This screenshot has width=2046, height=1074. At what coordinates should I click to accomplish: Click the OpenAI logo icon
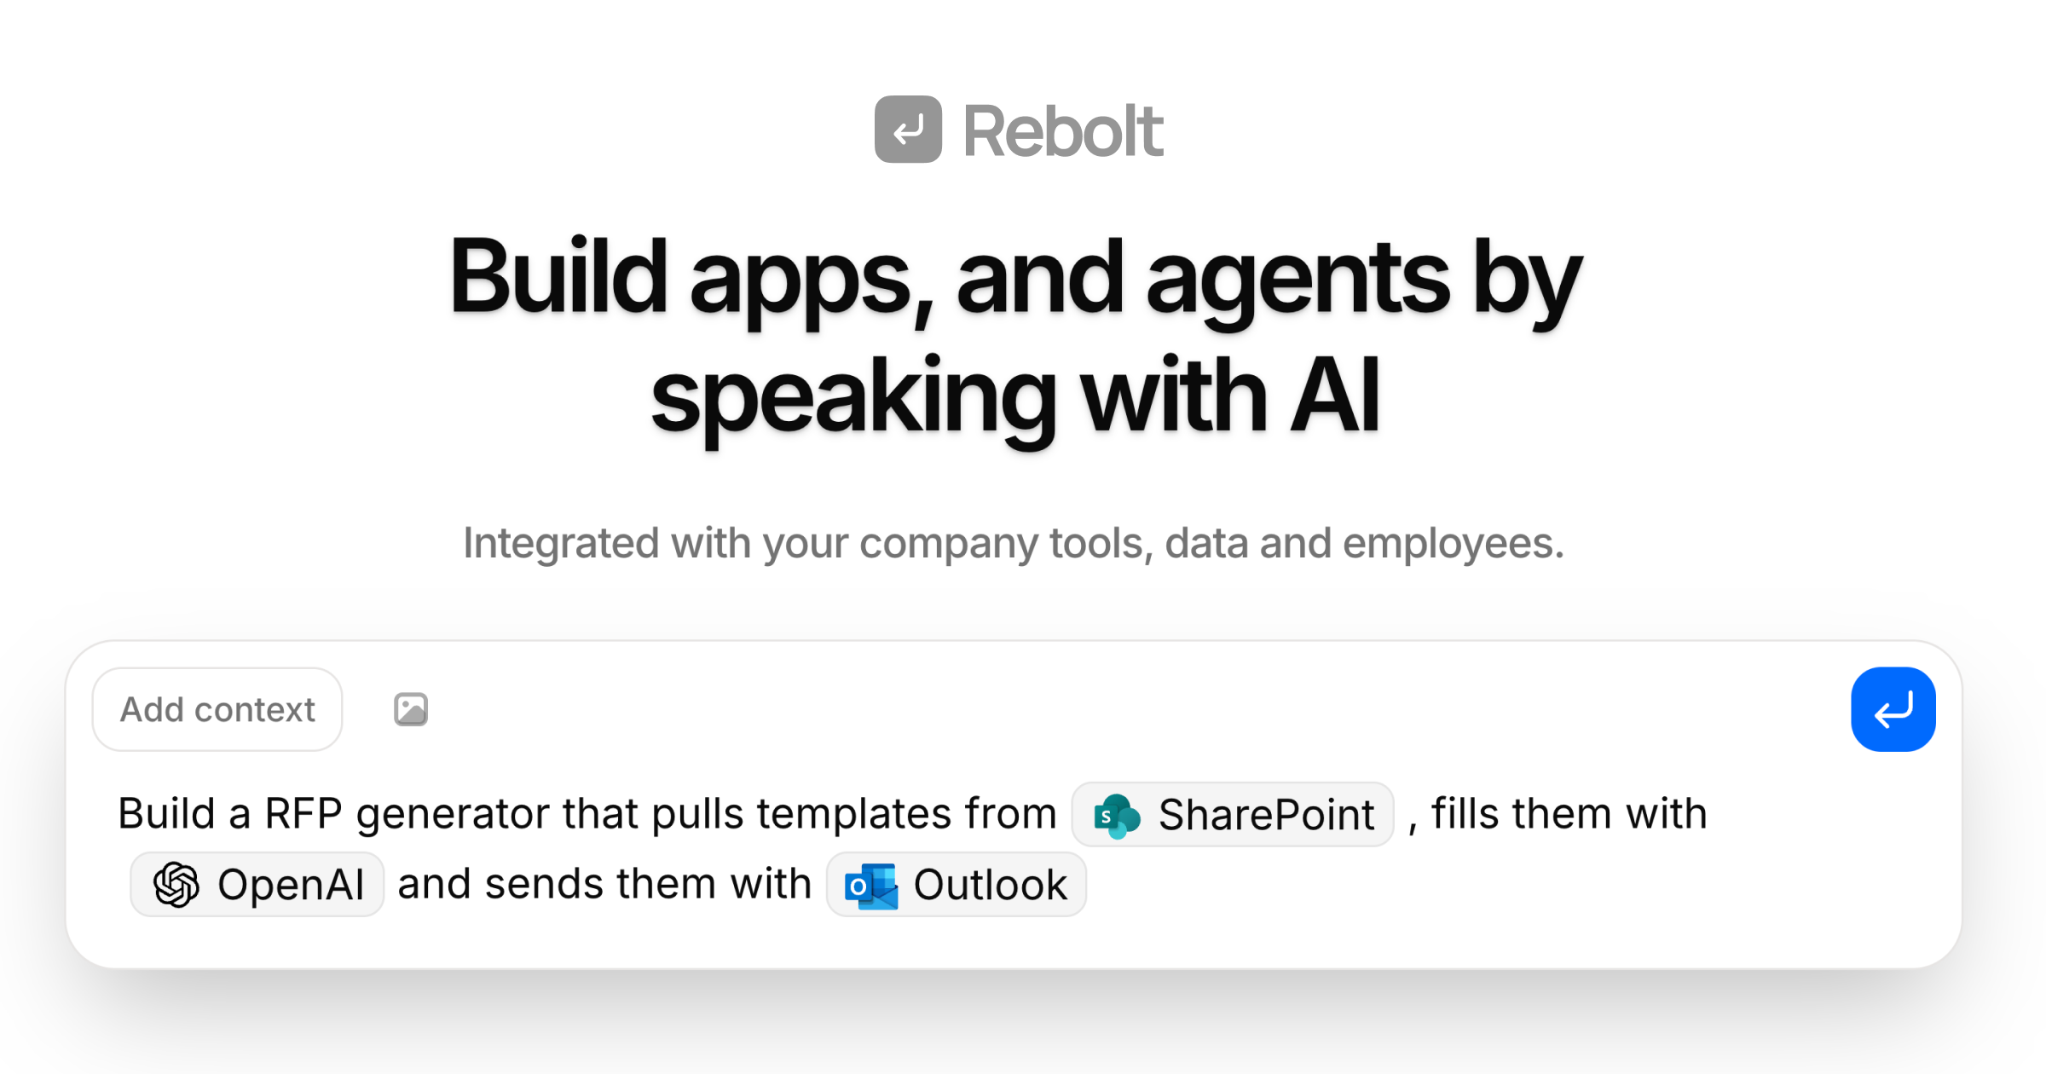(176, 885)
